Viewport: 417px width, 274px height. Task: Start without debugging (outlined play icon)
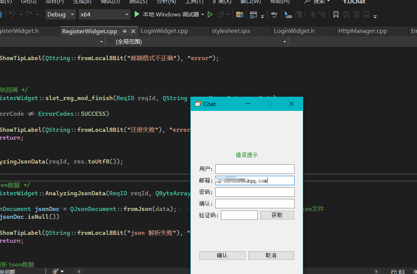pyautogui.click(x=210, y=14)
